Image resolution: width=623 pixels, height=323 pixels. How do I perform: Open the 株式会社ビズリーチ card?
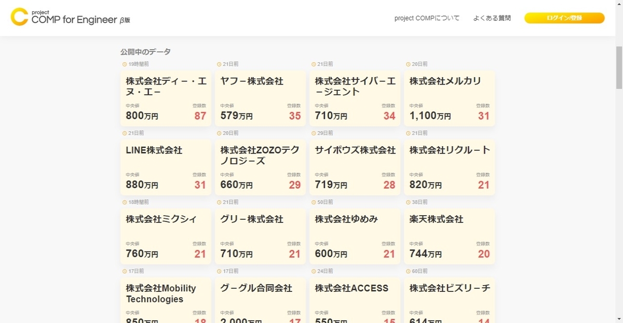tap(449, 300)
